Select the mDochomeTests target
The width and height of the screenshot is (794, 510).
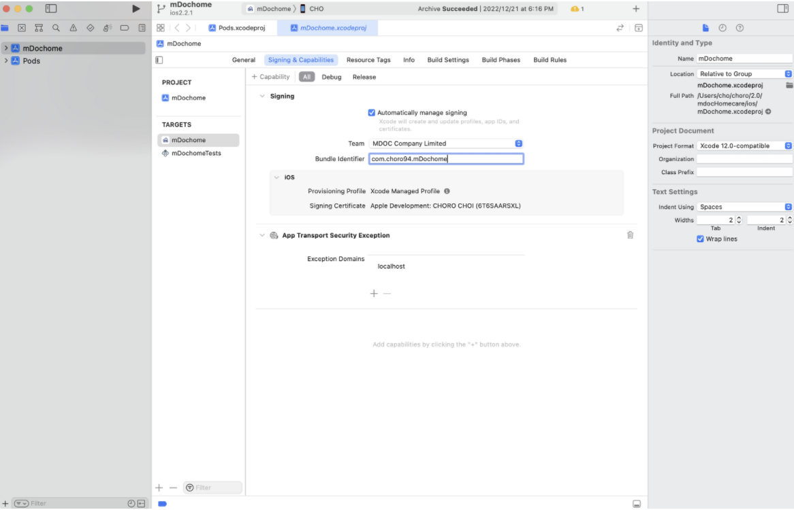pyautogui.click(x=198, y=153)
